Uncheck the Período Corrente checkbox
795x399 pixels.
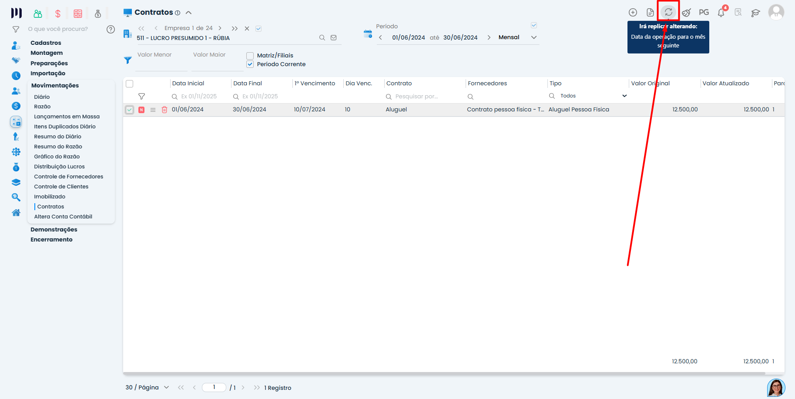250,64
